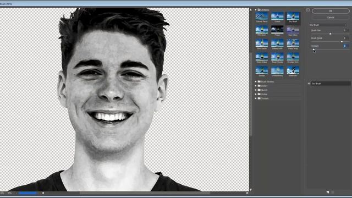Click the Brush Size slider handle
This screenshot has width=352, height=198.
tap(330, 34)
